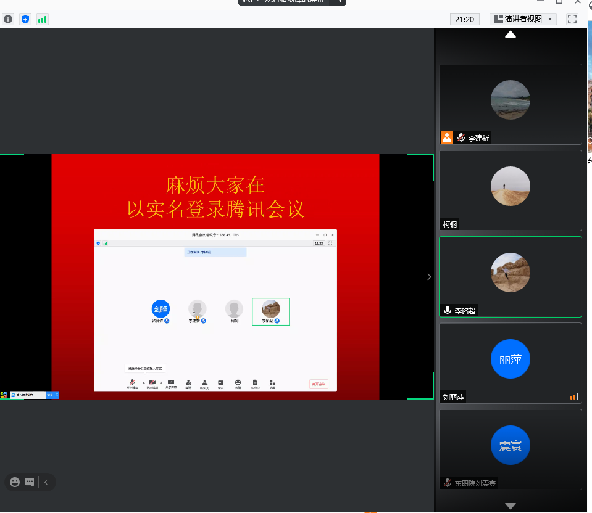Viewport: 592px width, 513px height.
Task: Select 刘丽萍's tile with the 丽萍 avatar
Action: (511, 363)
